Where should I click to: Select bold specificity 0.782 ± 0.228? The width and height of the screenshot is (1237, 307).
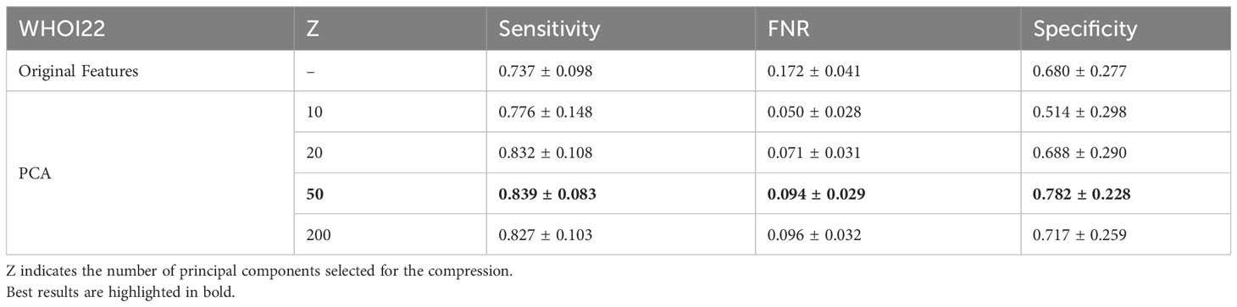point(1081,194)
